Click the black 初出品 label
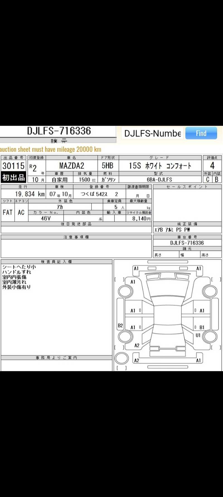 (14, 177)
